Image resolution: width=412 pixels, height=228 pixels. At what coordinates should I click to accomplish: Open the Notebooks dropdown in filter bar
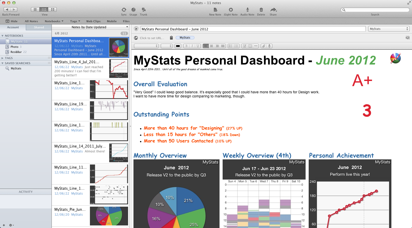click(54, 21)
